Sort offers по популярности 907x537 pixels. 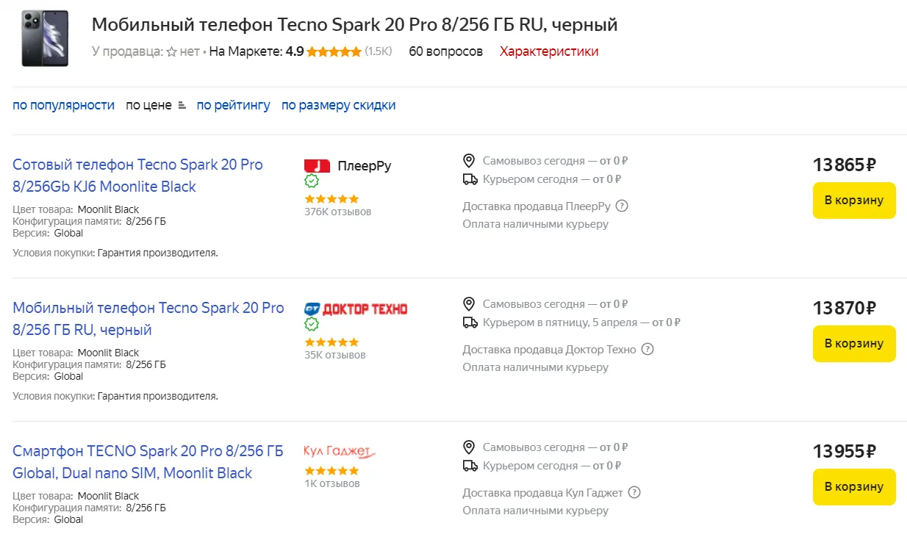(64, 105)
